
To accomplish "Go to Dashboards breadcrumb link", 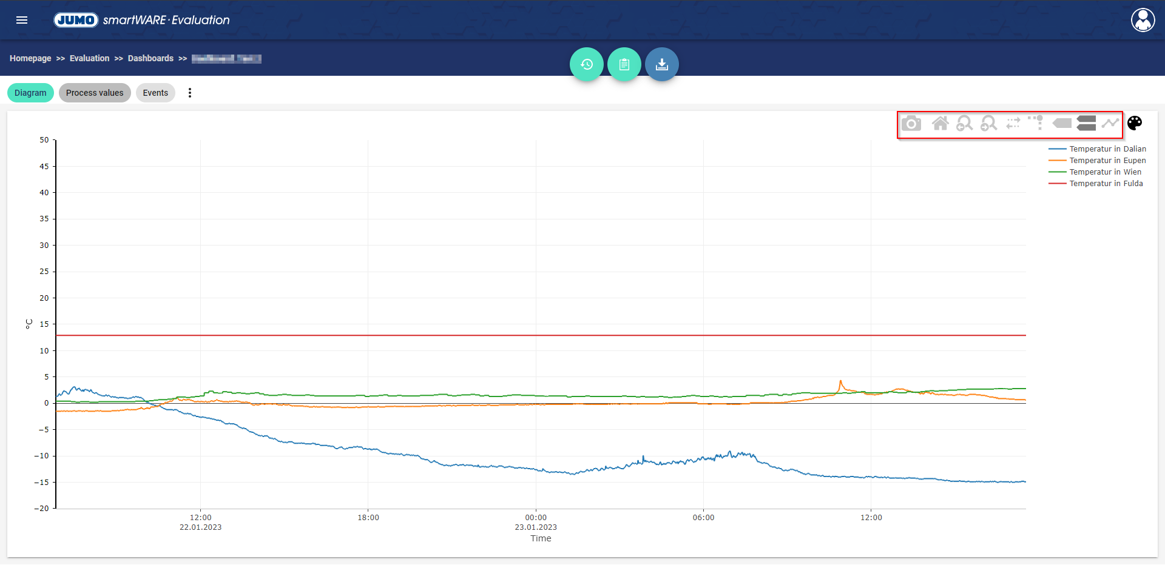I will pos(150,58).
